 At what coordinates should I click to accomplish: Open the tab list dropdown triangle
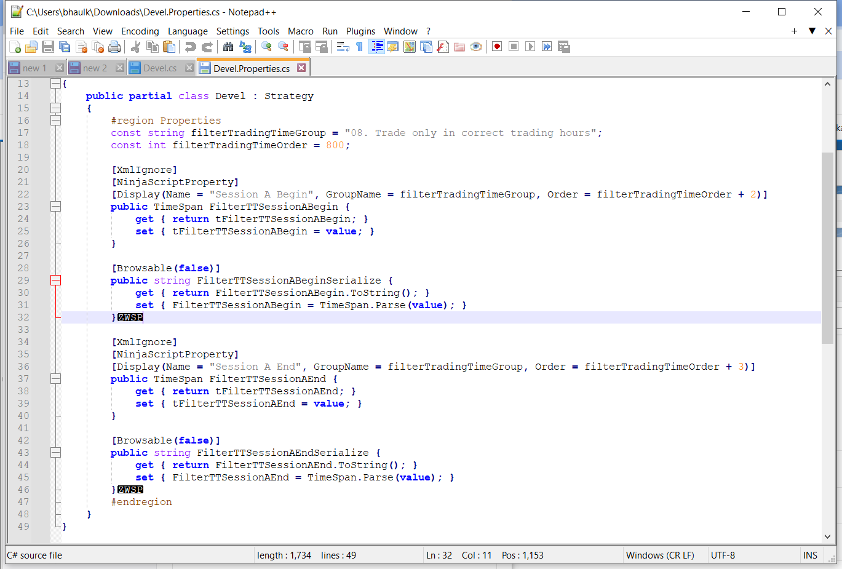coord(812,31)
